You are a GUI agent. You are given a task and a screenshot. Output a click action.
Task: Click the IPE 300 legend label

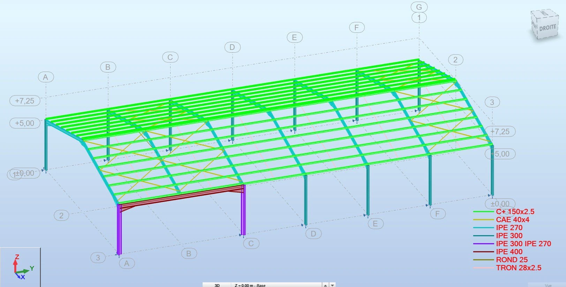509,236
